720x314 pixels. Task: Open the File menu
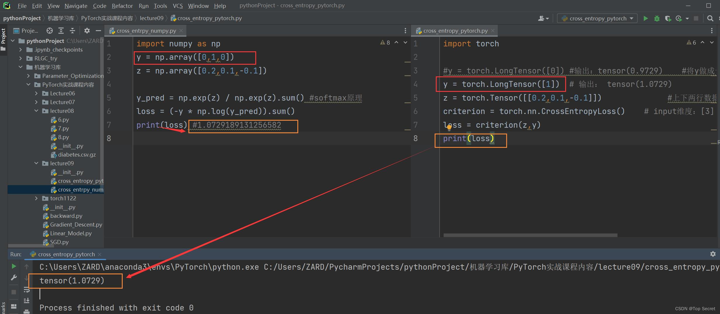coord(22,6)
